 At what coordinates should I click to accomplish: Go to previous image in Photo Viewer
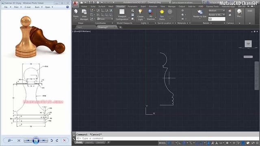pyautogui.click(x=28, y=140)
